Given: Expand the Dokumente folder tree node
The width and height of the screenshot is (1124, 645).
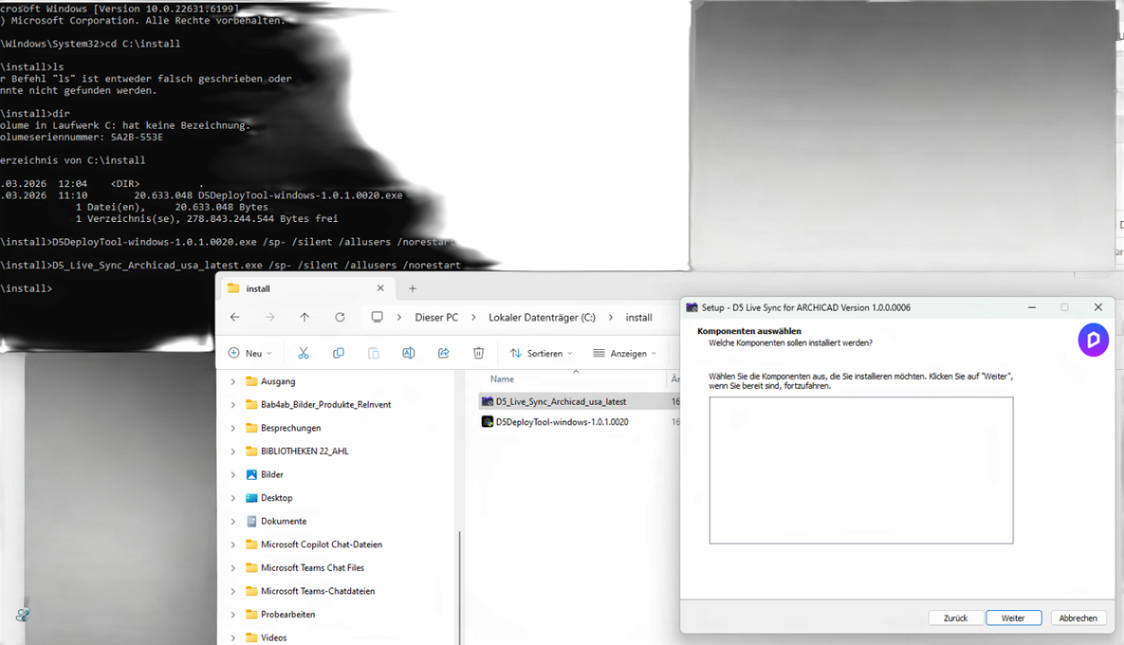Looking at the screenshot, I should pos(233,521).
